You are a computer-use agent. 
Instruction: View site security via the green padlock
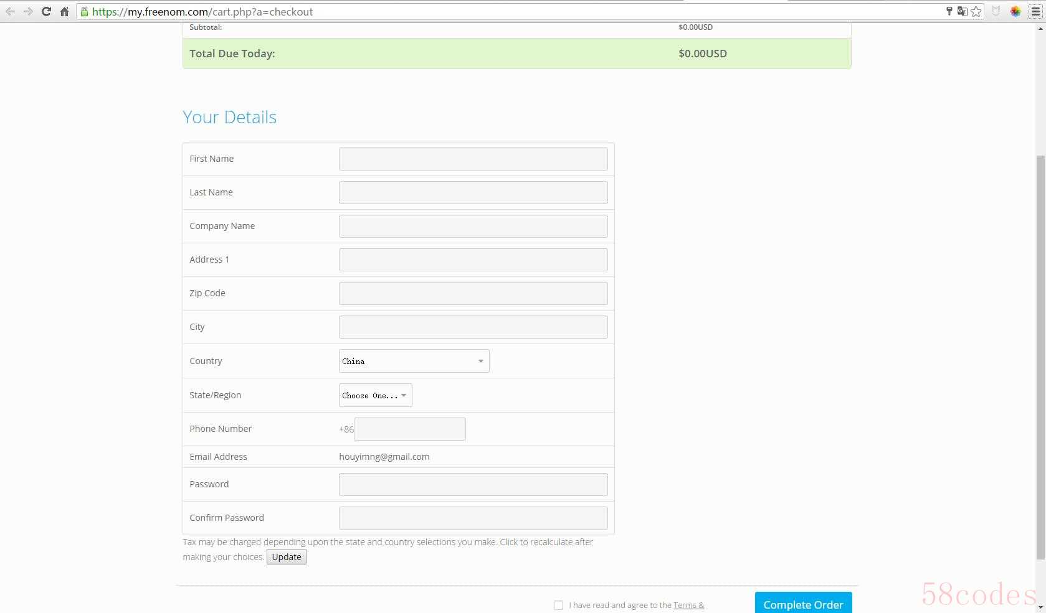85,11
